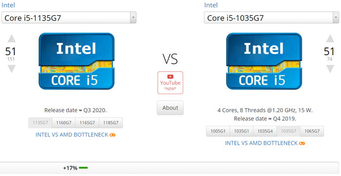Downvote the Core i5-1135G7 processor
Image resolution: width=341 pixels, height=176 pixels.
[12, 69]
